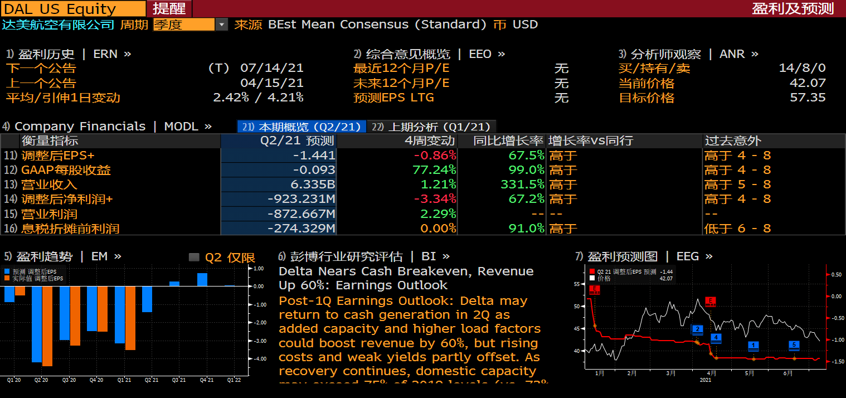Select row 15 营业利润

(x=423, y=214)
